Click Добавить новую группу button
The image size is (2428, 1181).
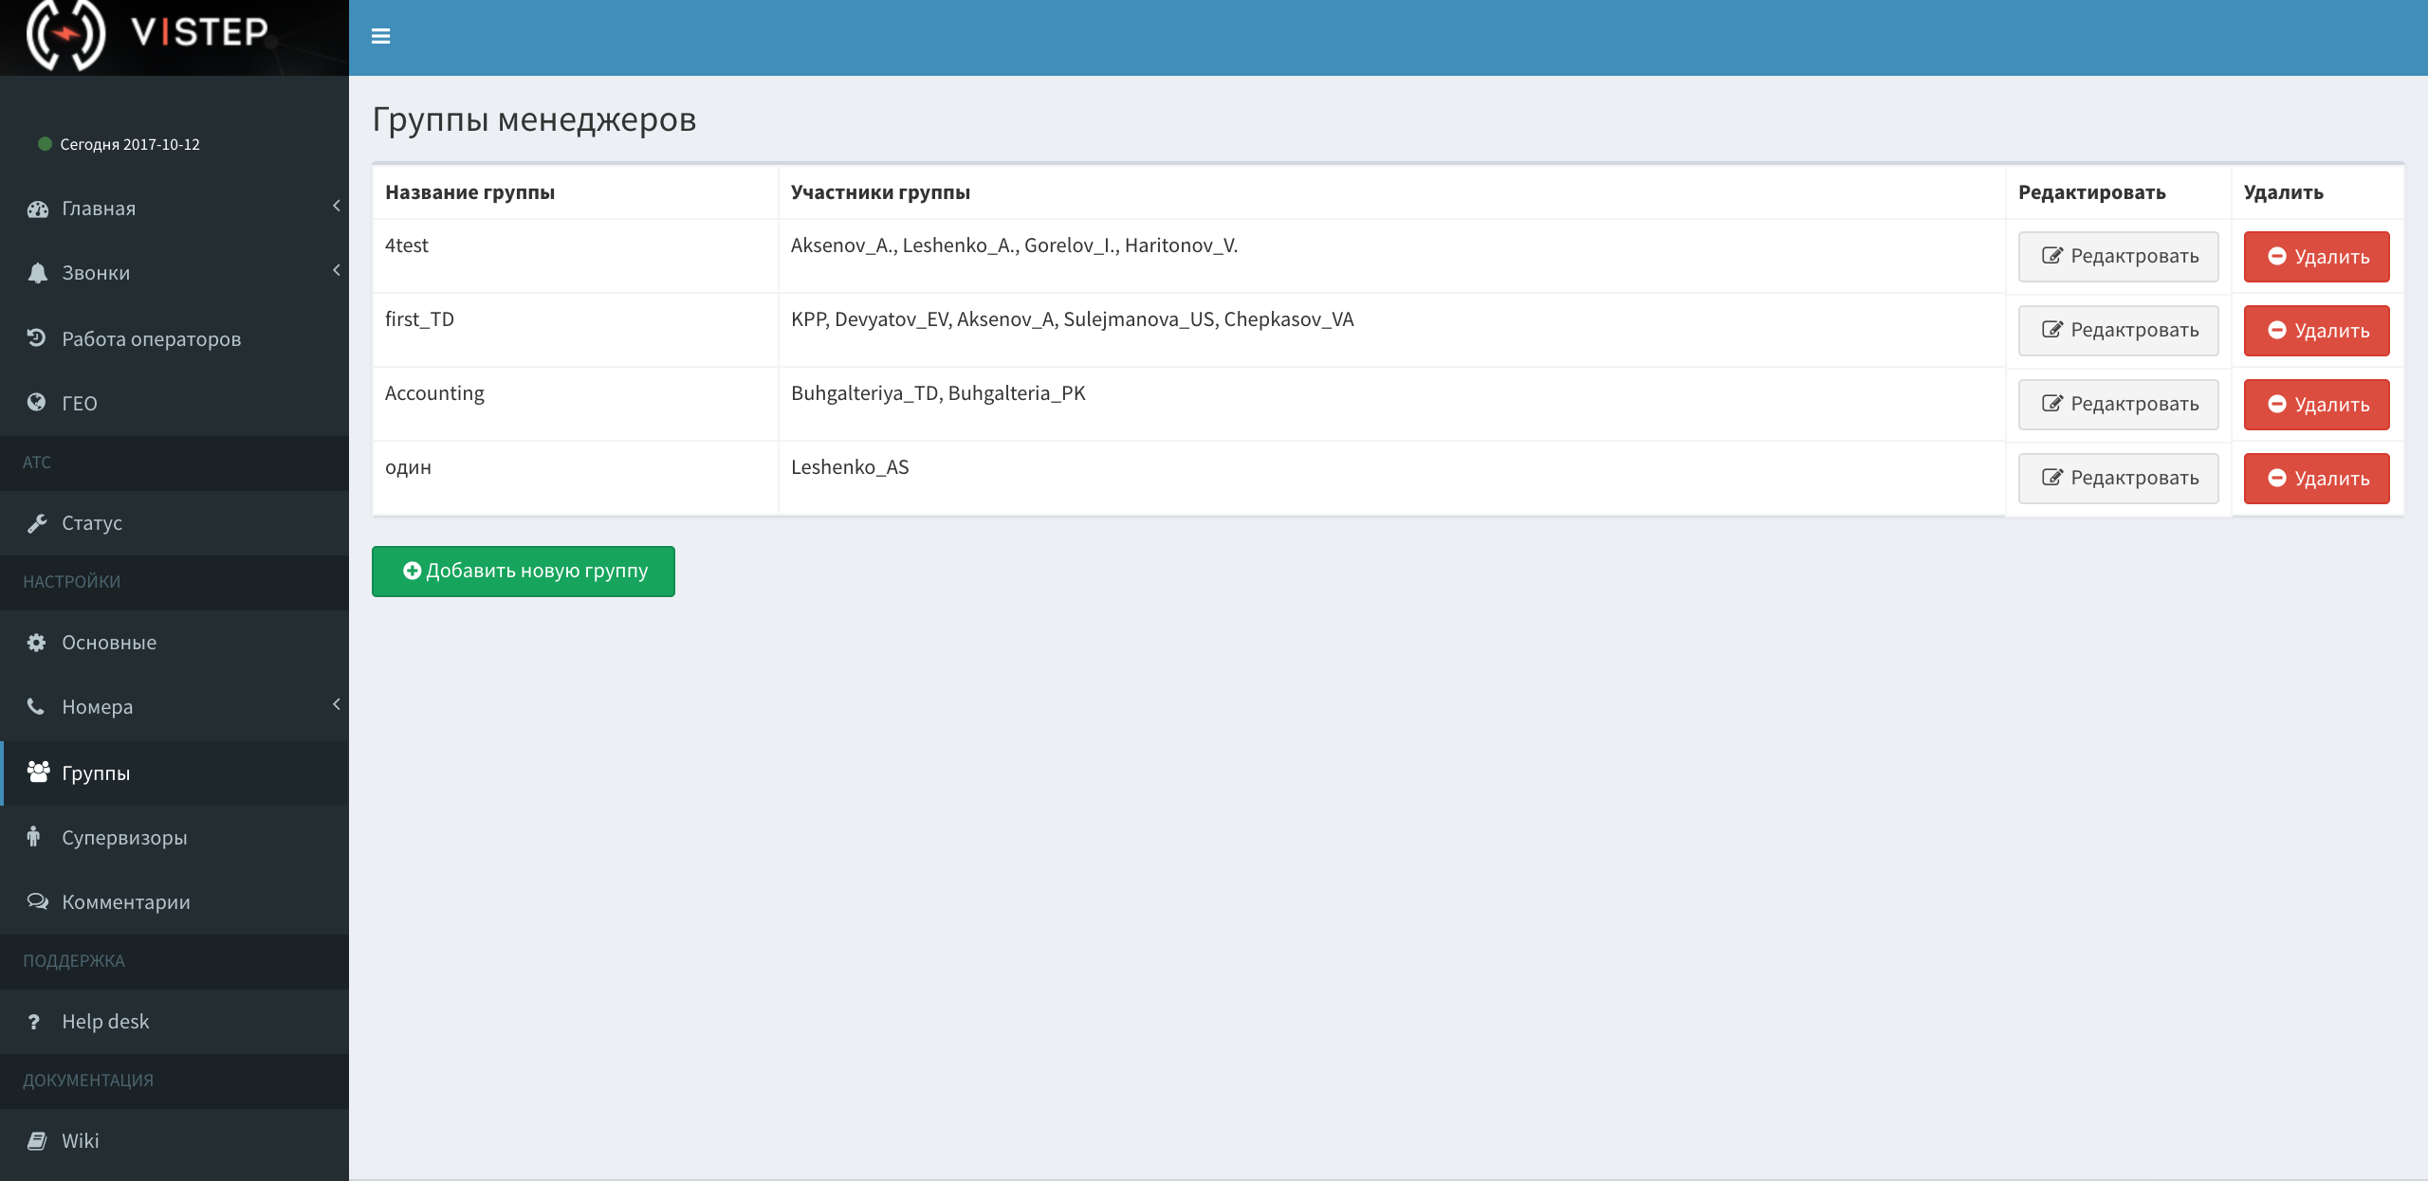pyautogui.click(x=523, y=571)
